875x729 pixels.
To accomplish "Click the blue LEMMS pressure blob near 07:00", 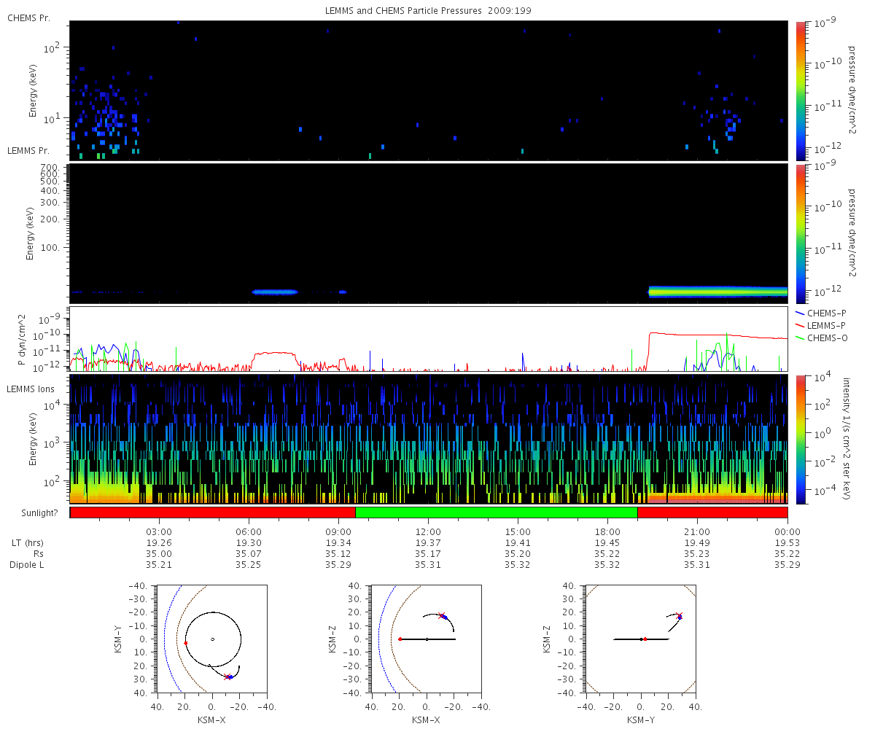I will point(275,292).
